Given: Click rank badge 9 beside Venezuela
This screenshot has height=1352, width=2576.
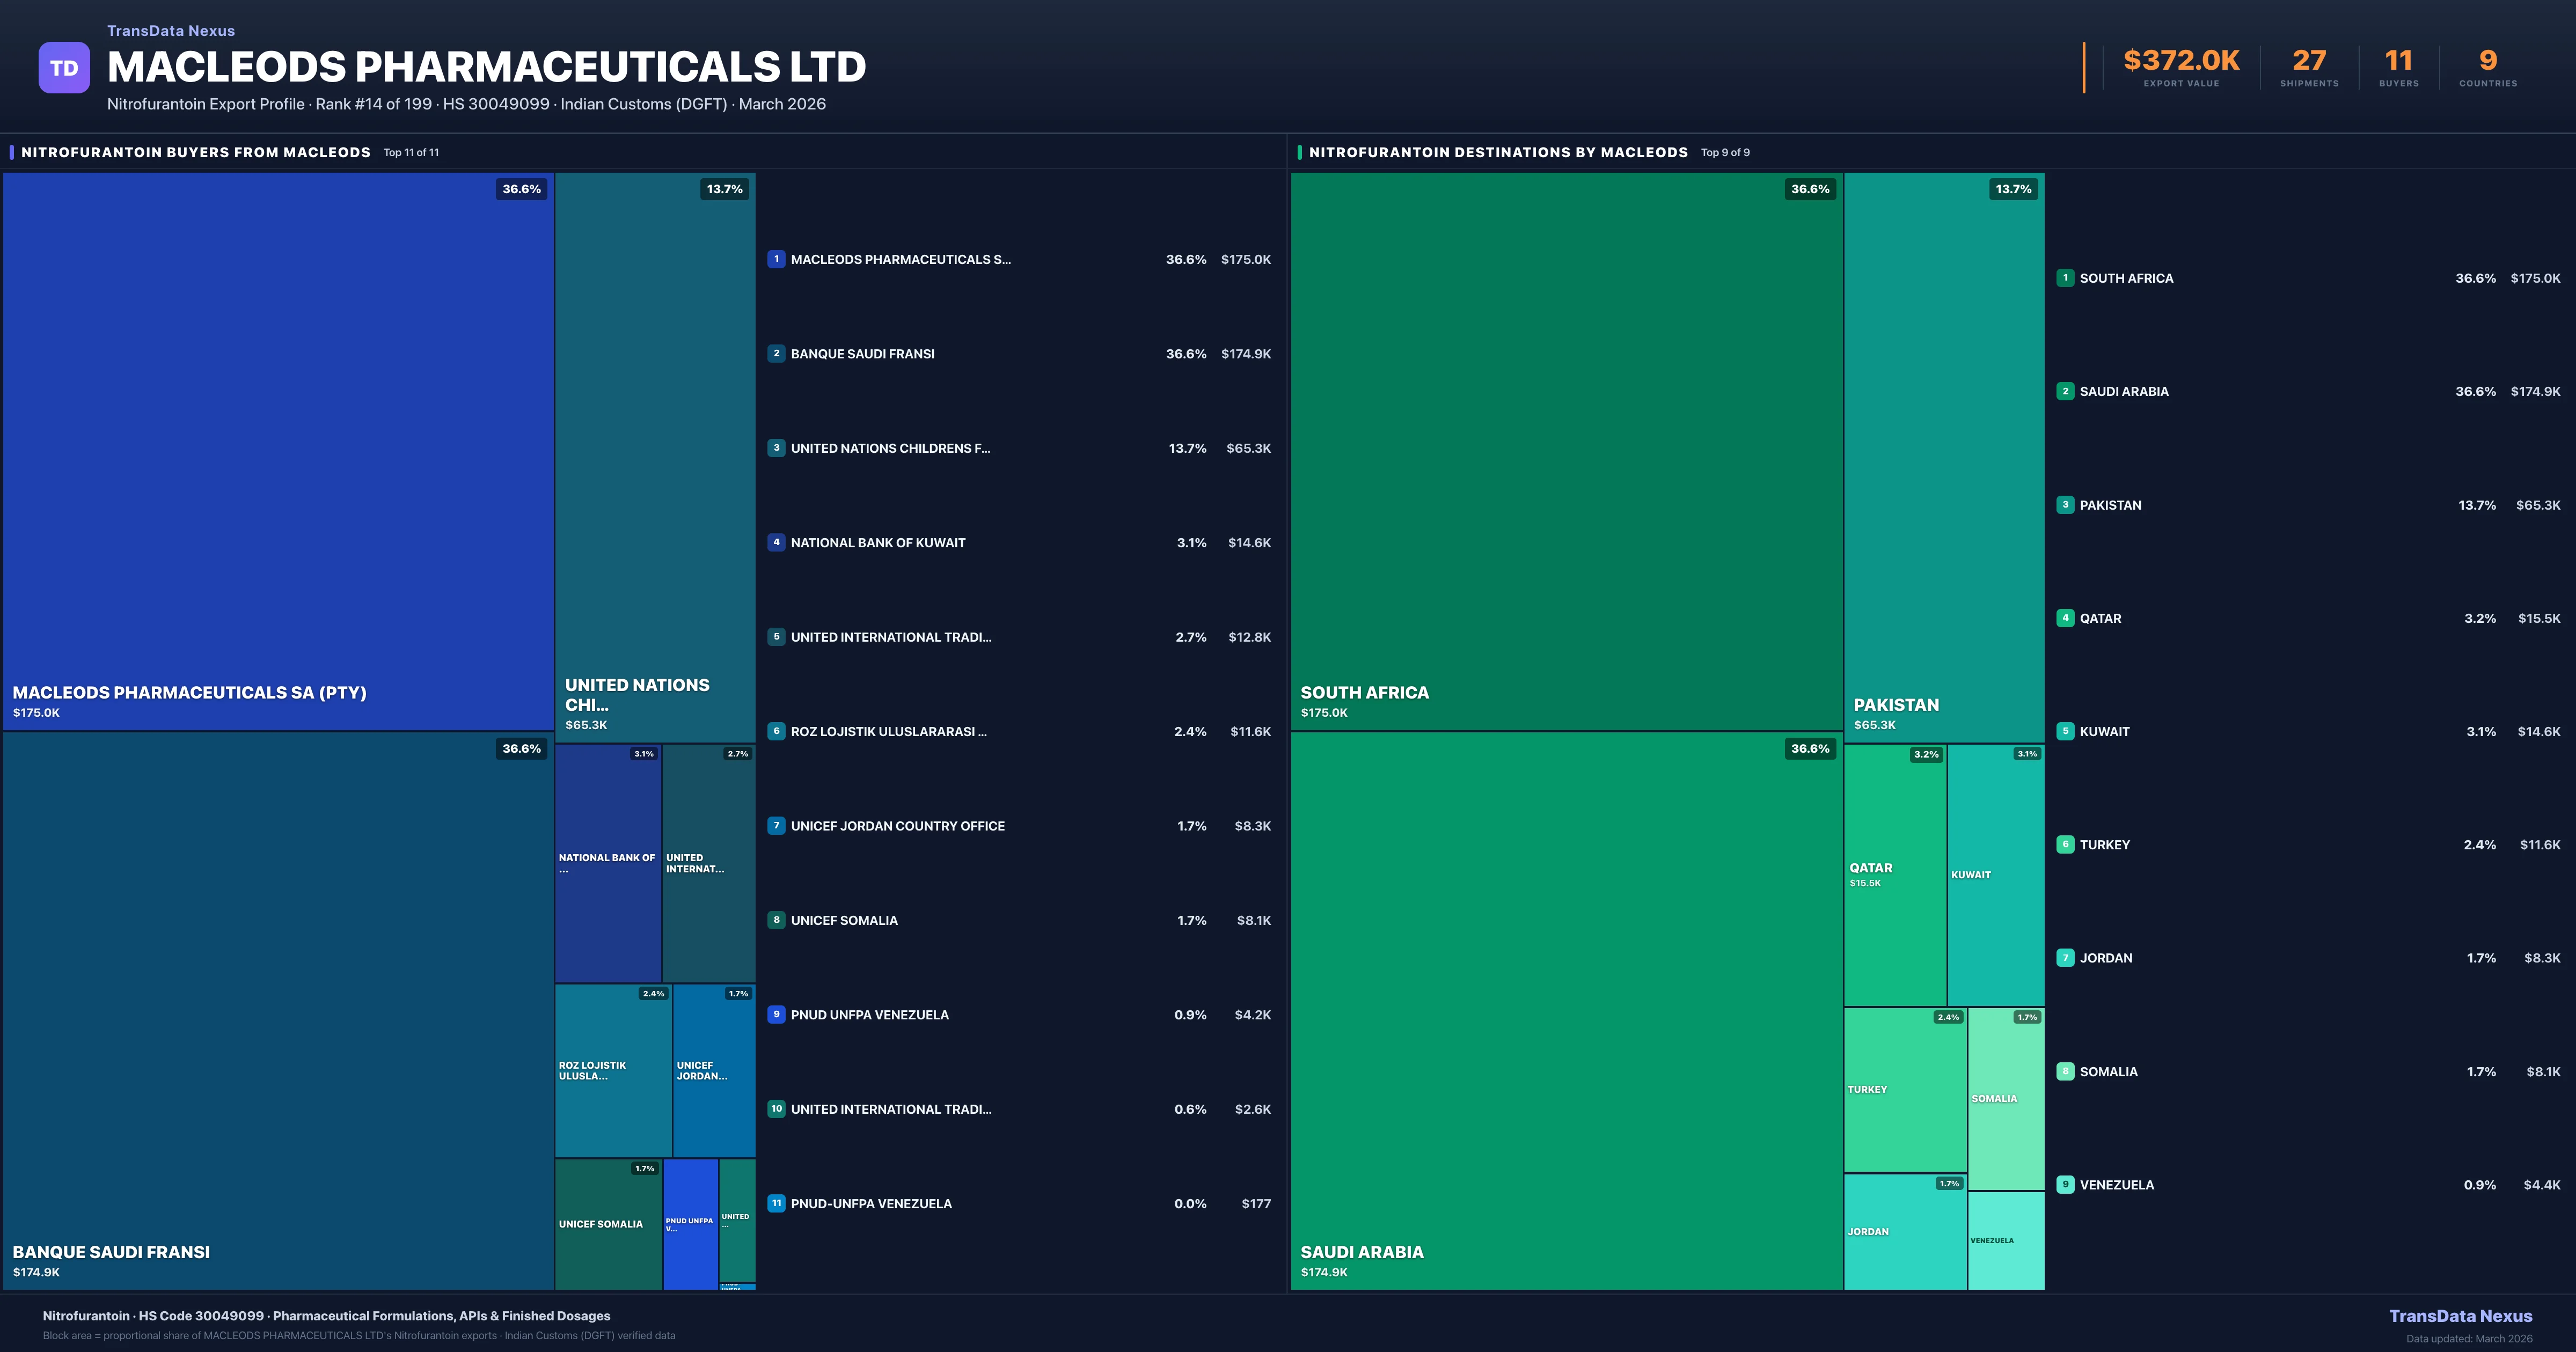Looking at the screenshot, I should pos(2065,1184).
